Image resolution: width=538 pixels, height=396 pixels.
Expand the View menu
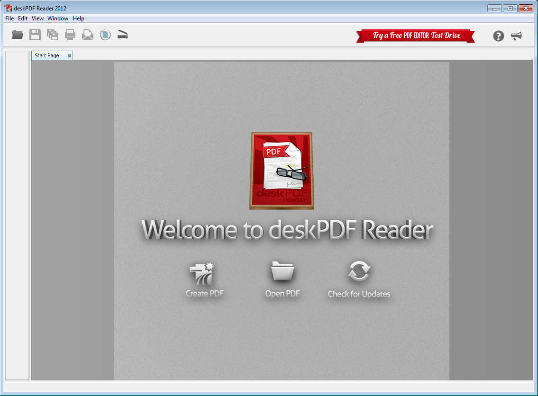[37, 18]
